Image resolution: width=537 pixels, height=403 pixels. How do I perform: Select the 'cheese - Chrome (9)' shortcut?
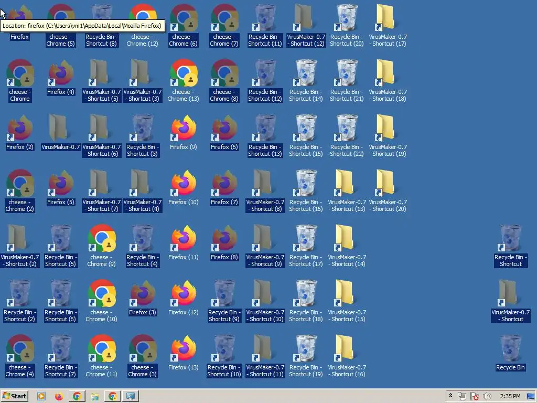point(101,246)
